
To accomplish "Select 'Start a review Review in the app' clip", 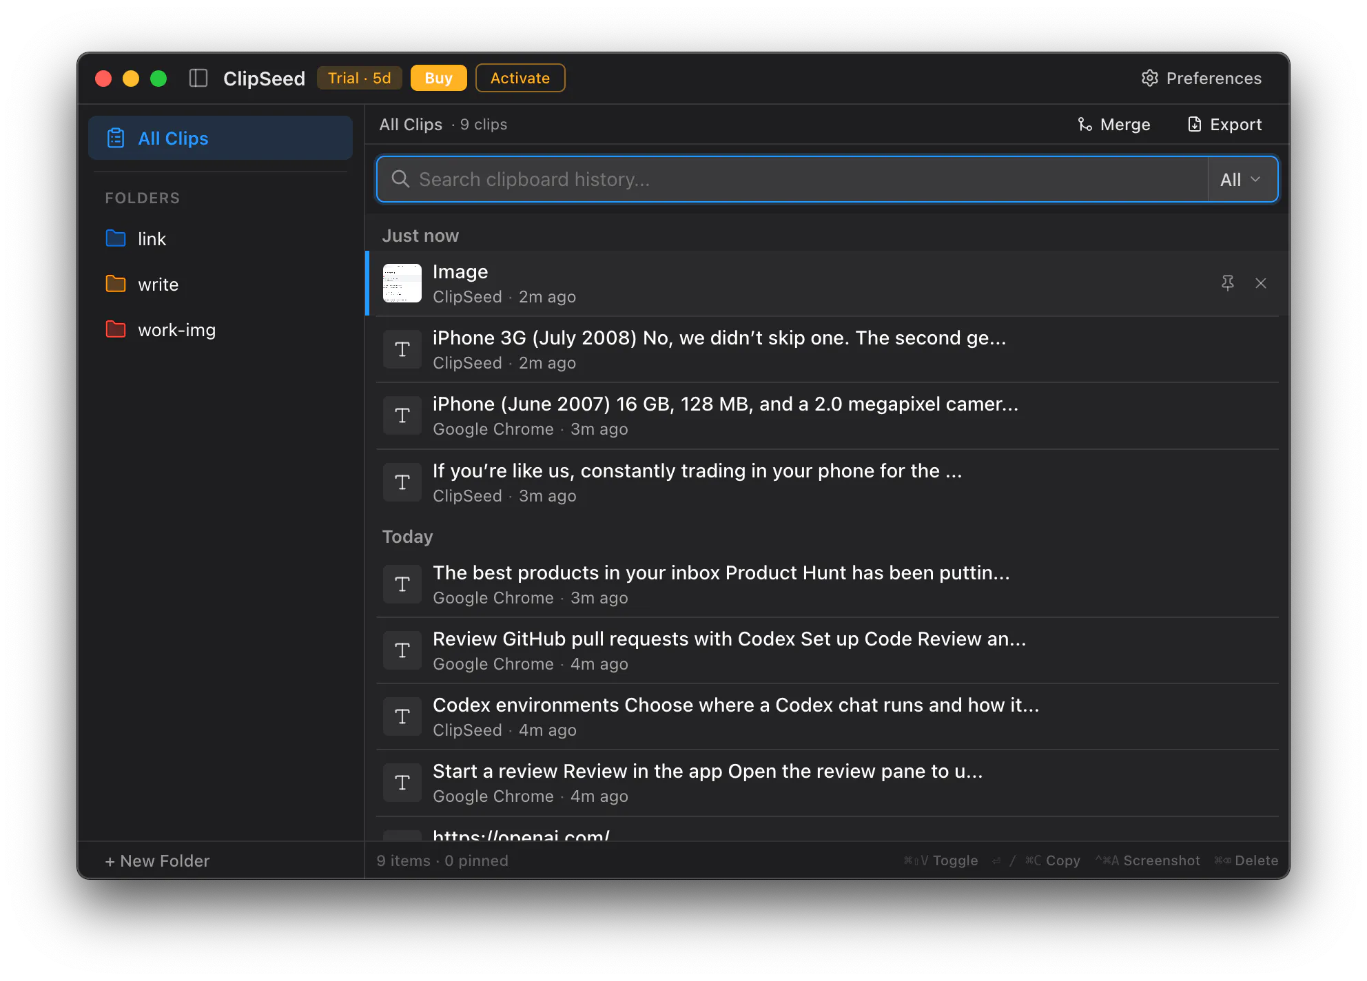I will tap(827, 783).
